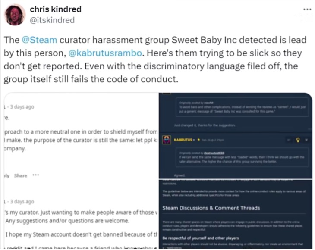Click the Steam Discussions & Comment Threads heading
The width and height of the screenshot is (315, 250).
211,208
